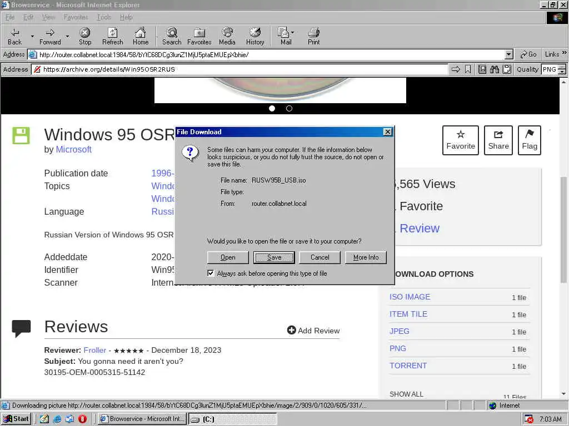The image size is (569, 426).
Task: Open JPEG download link
Action: tap(399, 331)
